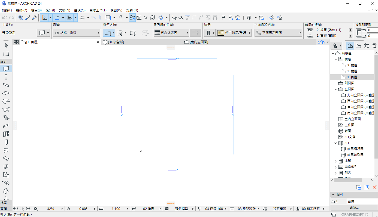Choose the Door tool in the toolbox
This screenshot has height=217, width=378.
[6, 142]
